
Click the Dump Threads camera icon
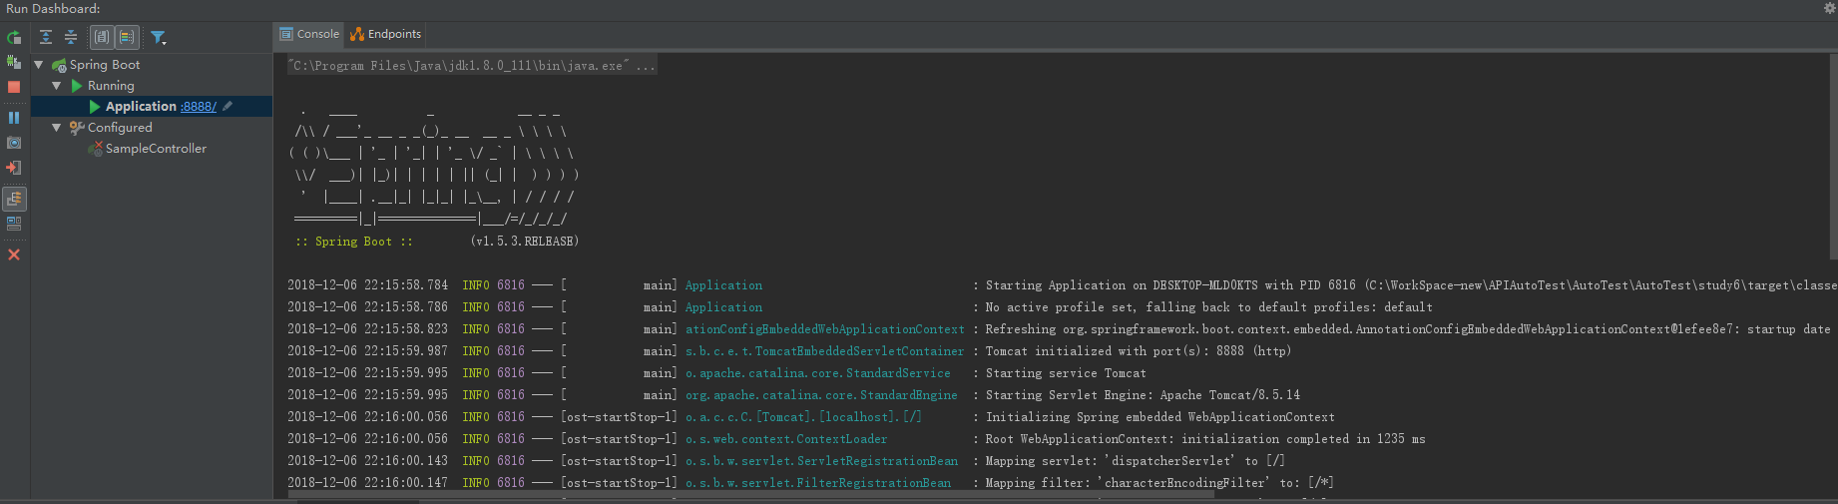[14, 143]
